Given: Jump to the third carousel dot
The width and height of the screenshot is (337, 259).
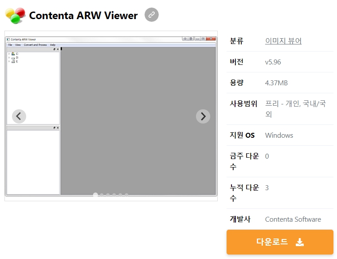Looking at the screenshot, I should [x=108, y=195].
